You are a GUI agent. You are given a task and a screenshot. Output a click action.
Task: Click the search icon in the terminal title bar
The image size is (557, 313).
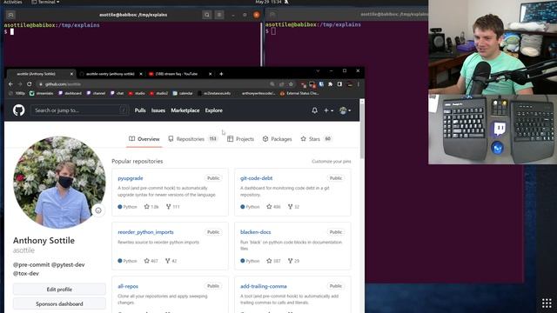coord(207,15)
